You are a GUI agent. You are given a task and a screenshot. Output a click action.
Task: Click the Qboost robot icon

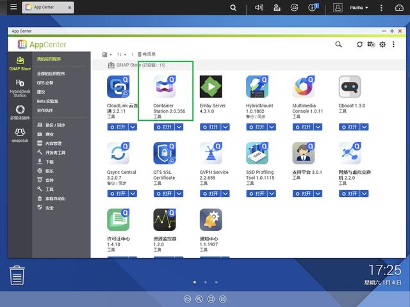[349, 86]
